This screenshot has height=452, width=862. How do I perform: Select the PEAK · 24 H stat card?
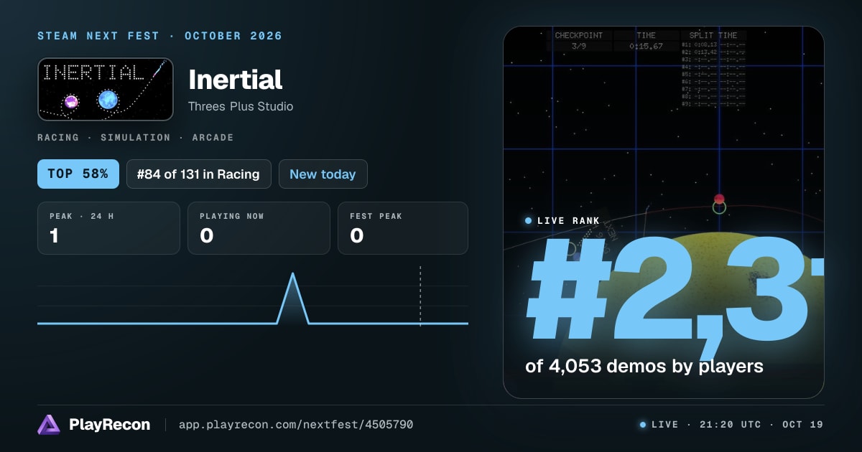(x=108, y=228)
